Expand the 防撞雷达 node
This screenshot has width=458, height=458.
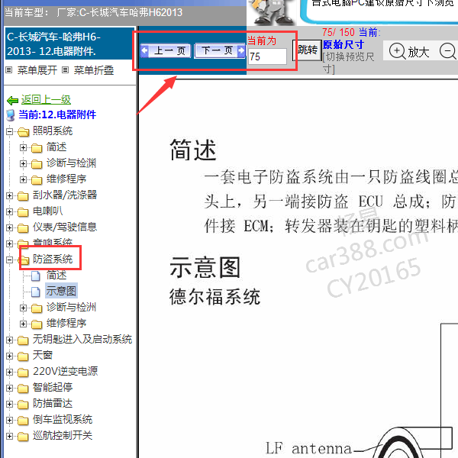9,405
